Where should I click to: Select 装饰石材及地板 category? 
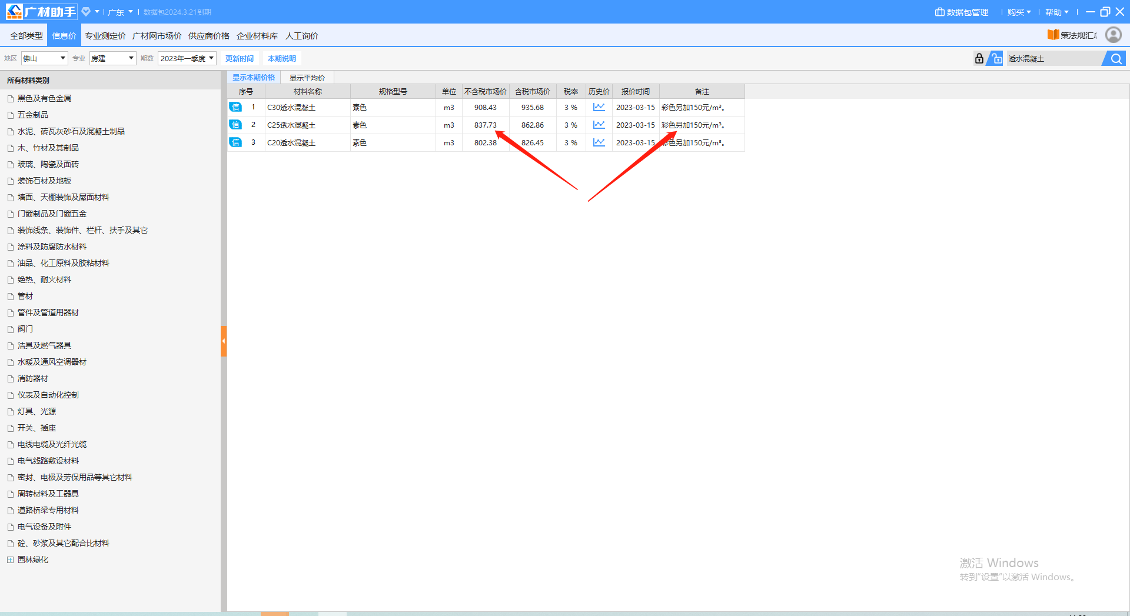[44, 181]
